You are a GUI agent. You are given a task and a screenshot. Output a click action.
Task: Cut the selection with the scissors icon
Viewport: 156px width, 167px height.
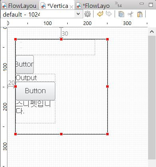pos(131,14)
